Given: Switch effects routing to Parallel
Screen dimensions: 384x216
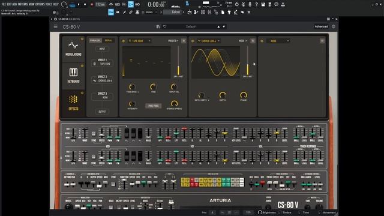Looking at the screenshot, I should 95,41.
